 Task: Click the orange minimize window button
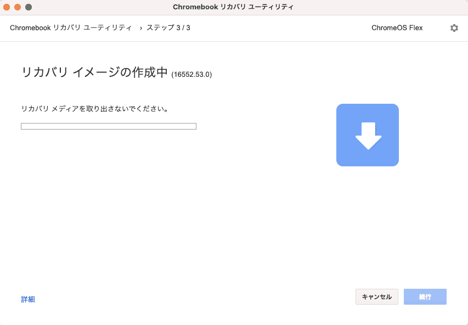click(18, 7)
